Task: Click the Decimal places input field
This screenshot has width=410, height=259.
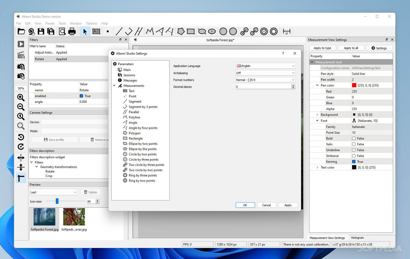Action: [x=263, y=87]
